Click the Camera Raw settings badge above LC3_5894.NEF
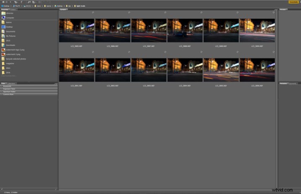This screenshot has width=301, height=194. point(201,52)
